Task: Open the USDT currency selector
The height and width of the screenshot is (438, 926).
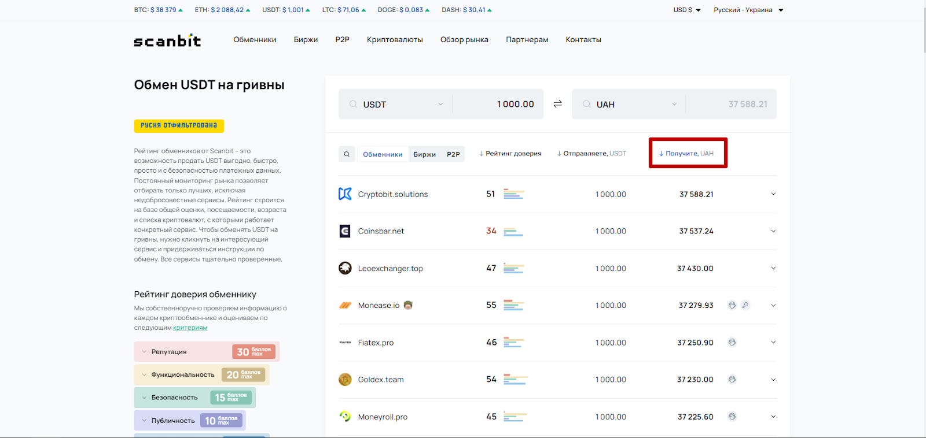Action: pyautogui.click(x=396, y=104)
